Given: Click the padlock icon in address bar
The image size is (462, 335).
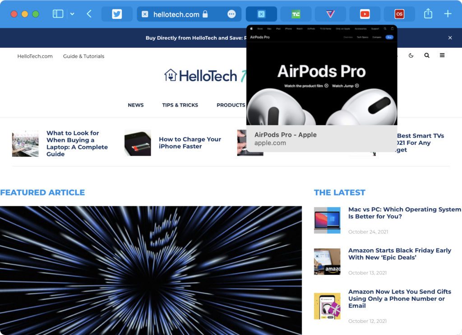Looking at the screenshot, I should (205, 14).
